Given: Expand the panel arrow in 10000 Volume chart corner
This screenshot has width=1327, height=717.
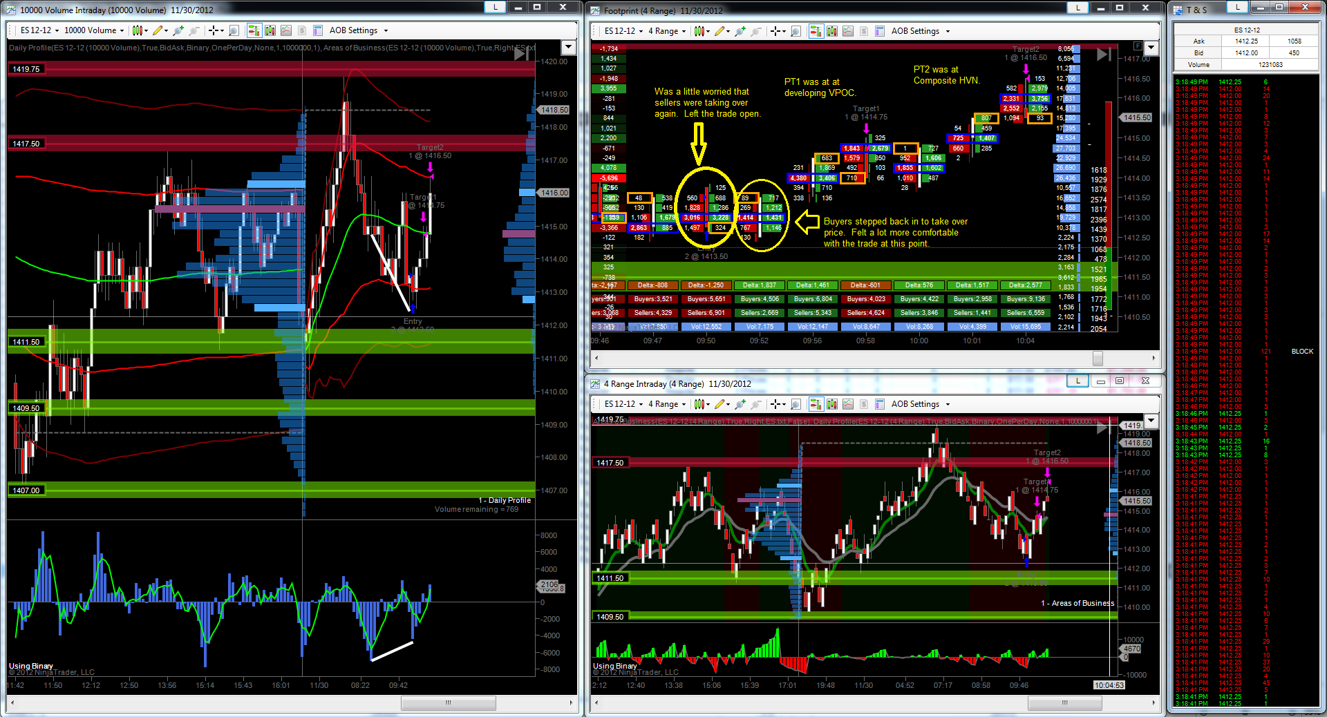Looking at the screenshot, I should coord(569,48).
